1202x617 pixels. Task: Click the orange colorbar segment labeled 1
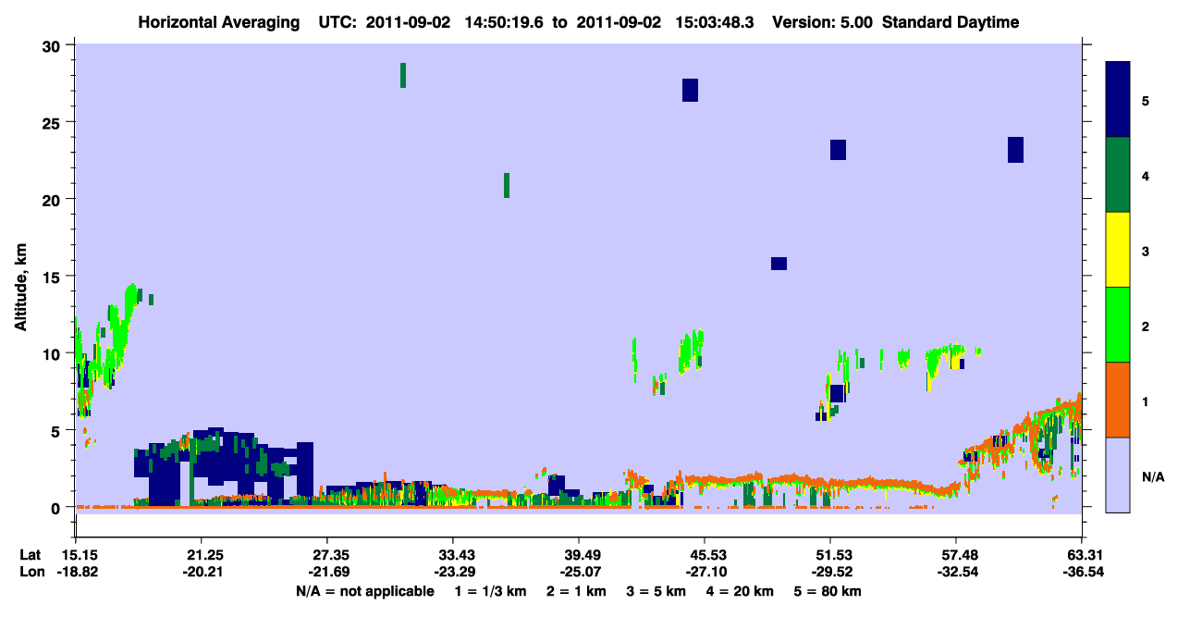coord(1118,400)
